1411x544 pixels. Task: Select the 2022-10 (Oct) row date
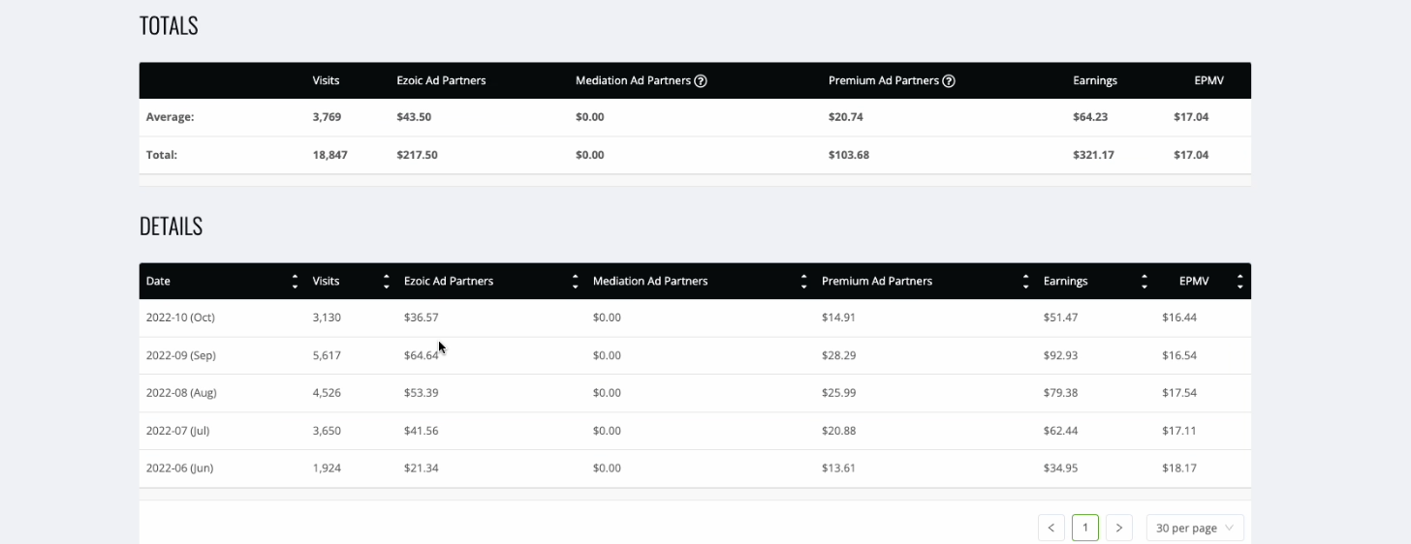pyautogui.click(x=180, y=317)
